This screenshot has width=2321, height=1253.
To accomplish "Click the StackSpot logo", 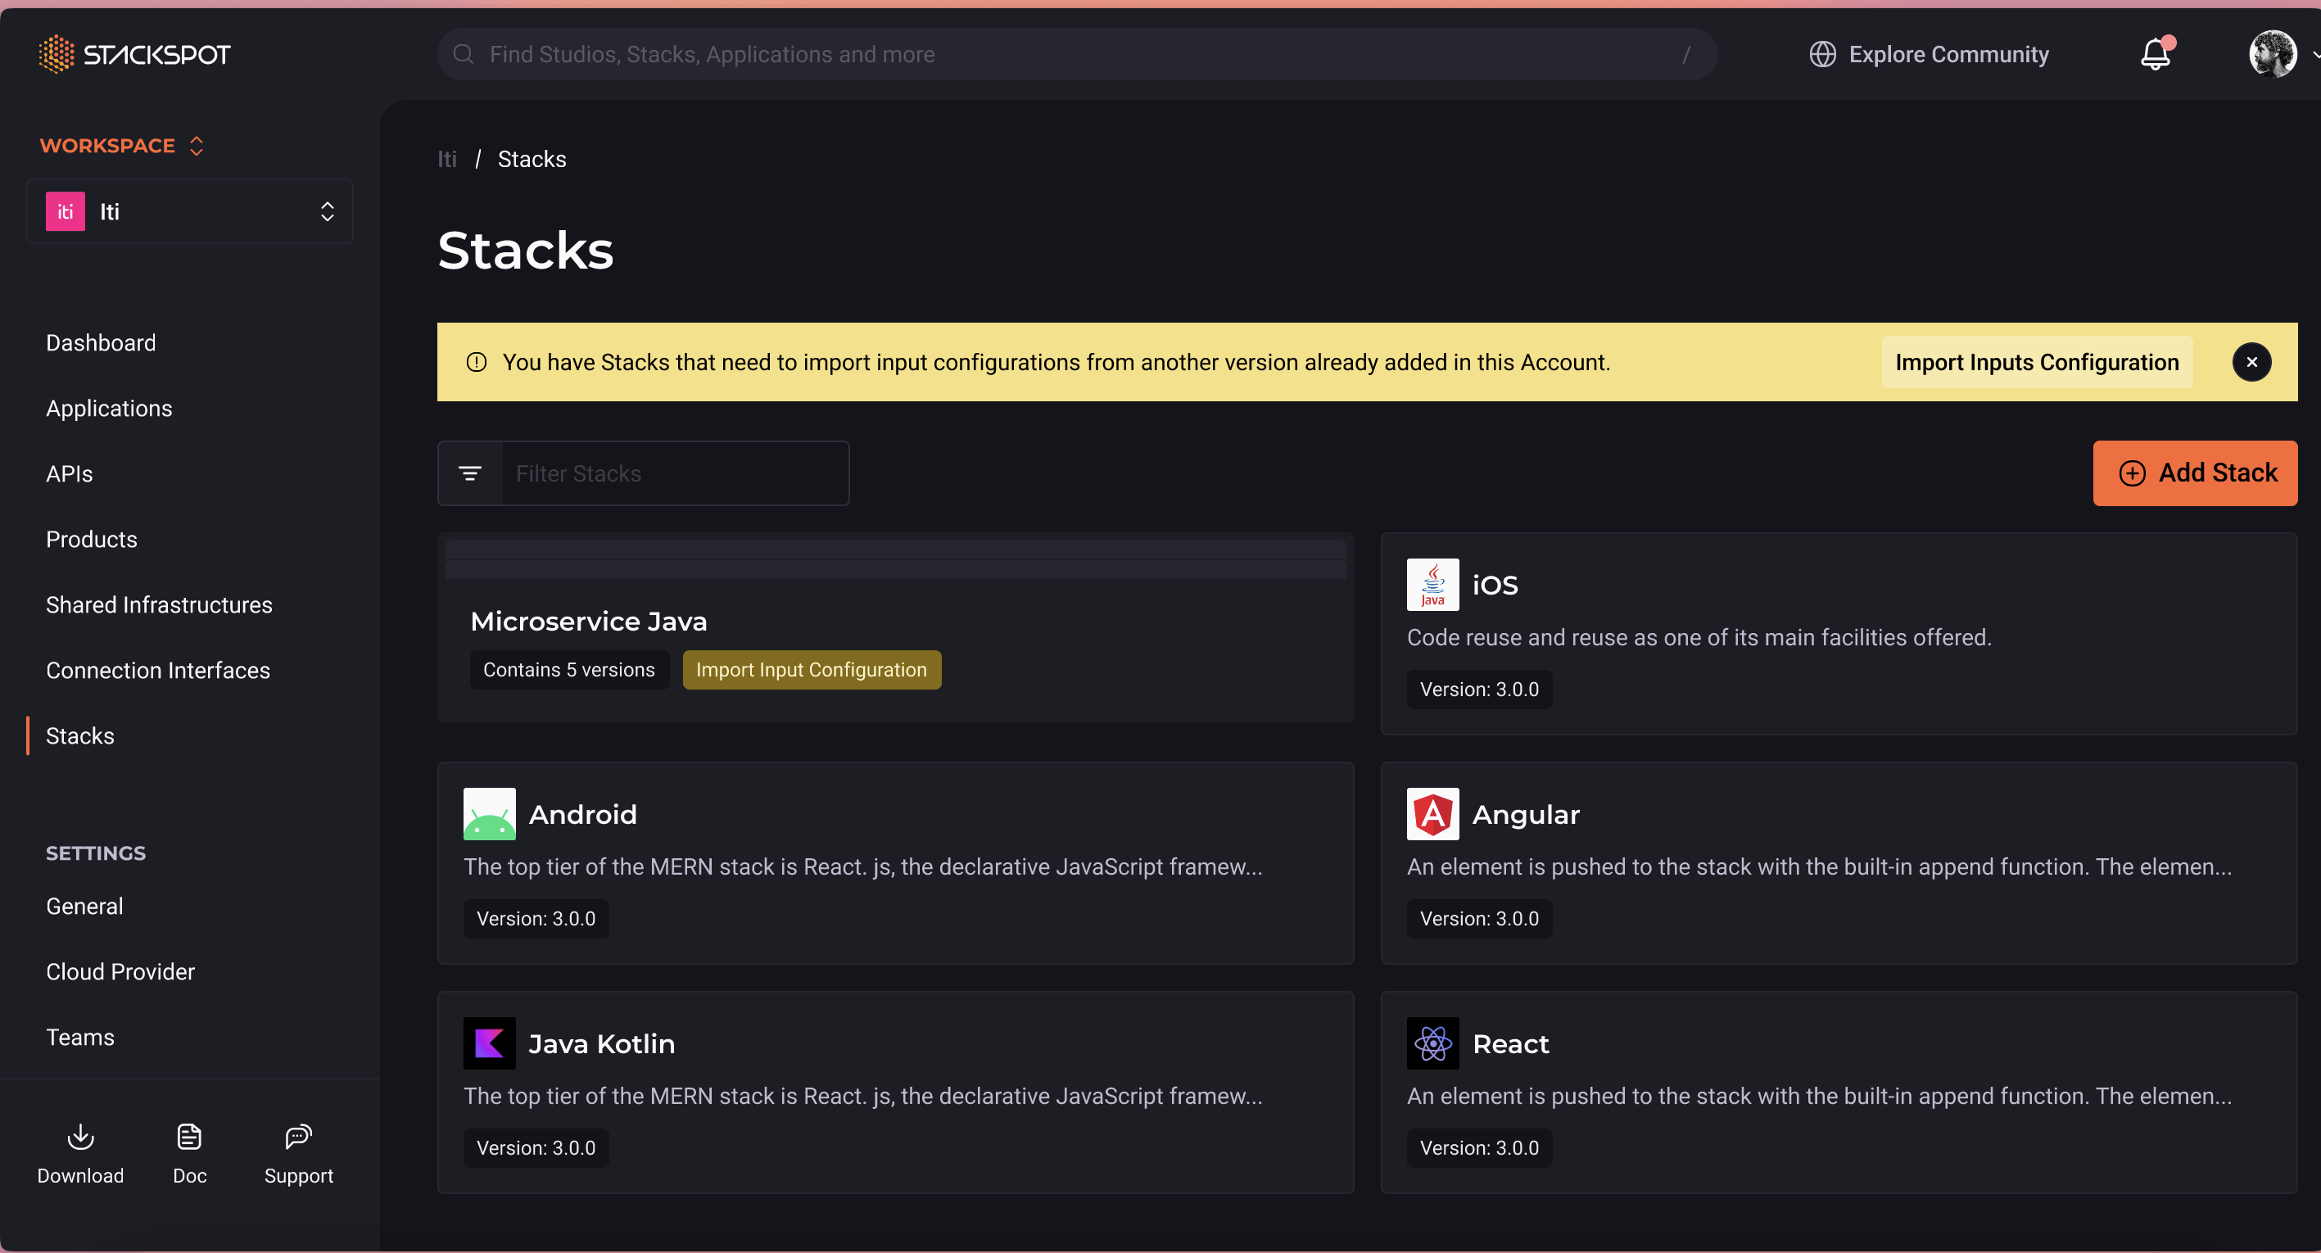I will 134,54.
